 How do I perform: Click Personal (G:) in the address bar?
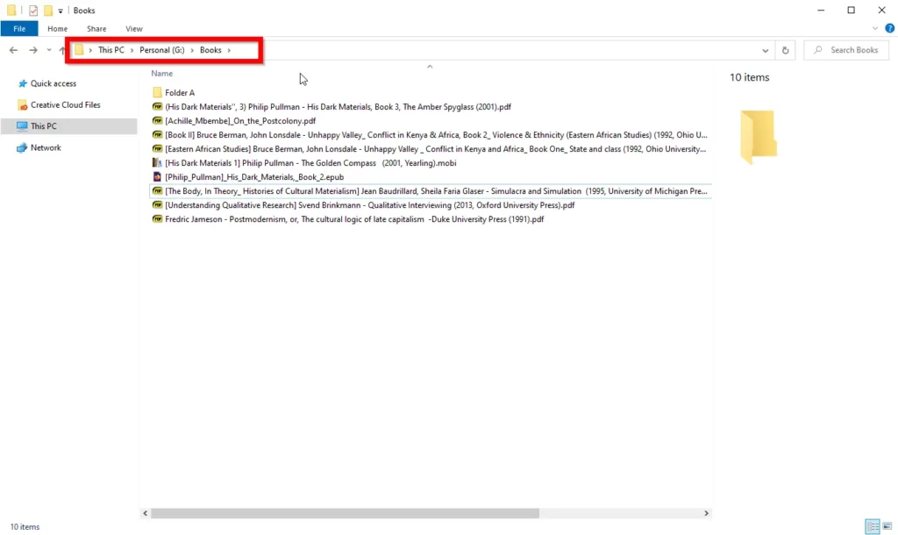(161, 50)
